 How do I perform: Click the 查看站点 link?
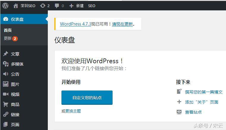[193, 112]
